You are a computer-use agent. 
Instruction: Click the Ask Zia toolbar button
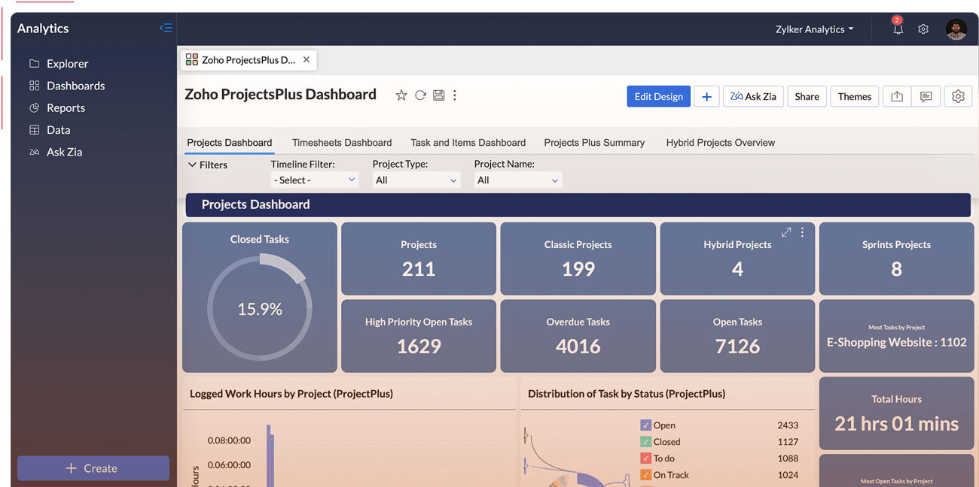pyautogui.click(x=754, y=96)
